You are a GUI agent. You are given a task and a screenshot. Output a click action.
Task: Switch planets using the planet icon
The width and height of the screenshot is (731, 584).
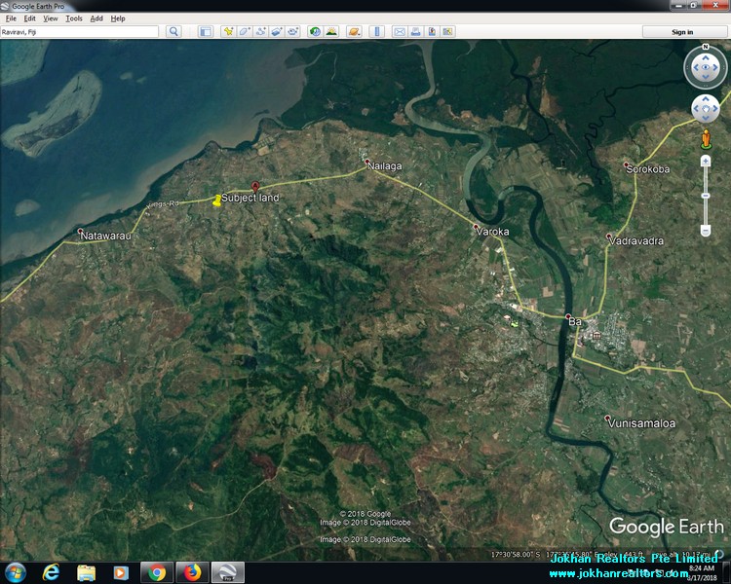tap(355, 32)
